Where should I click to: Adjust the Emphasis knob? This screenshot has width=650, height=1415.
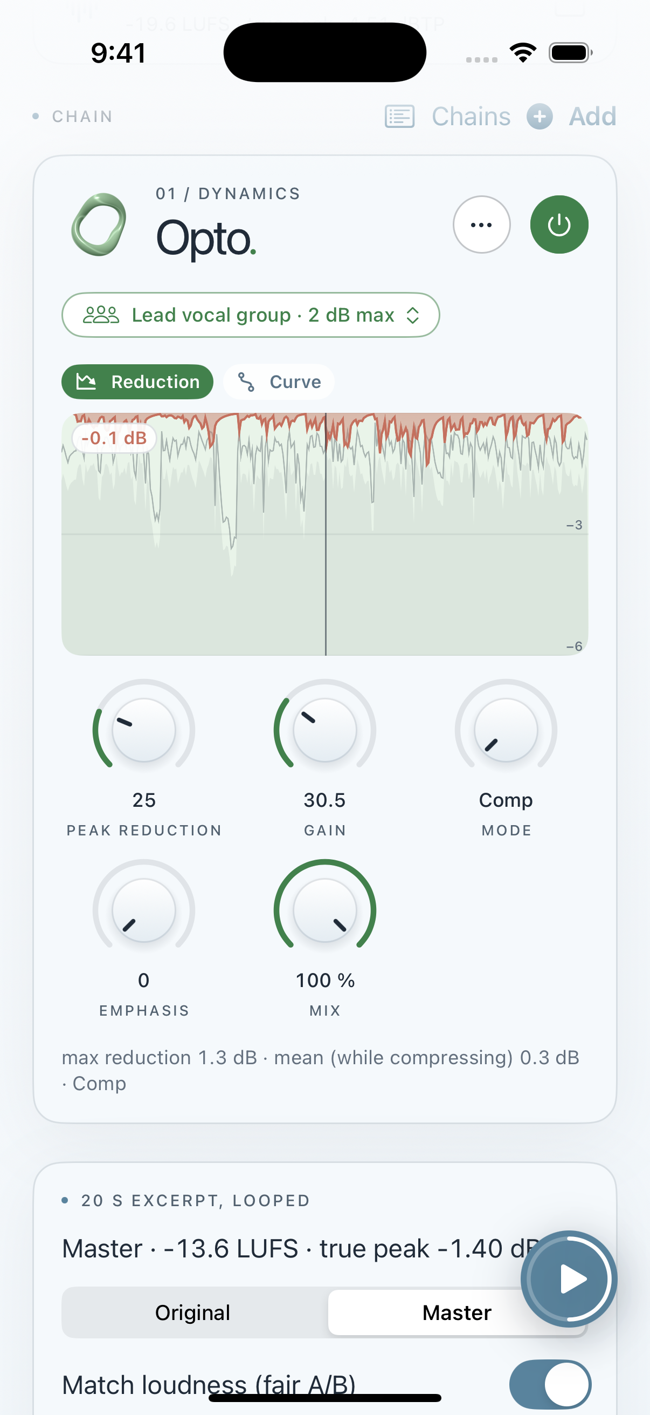[x=144, y=910]
